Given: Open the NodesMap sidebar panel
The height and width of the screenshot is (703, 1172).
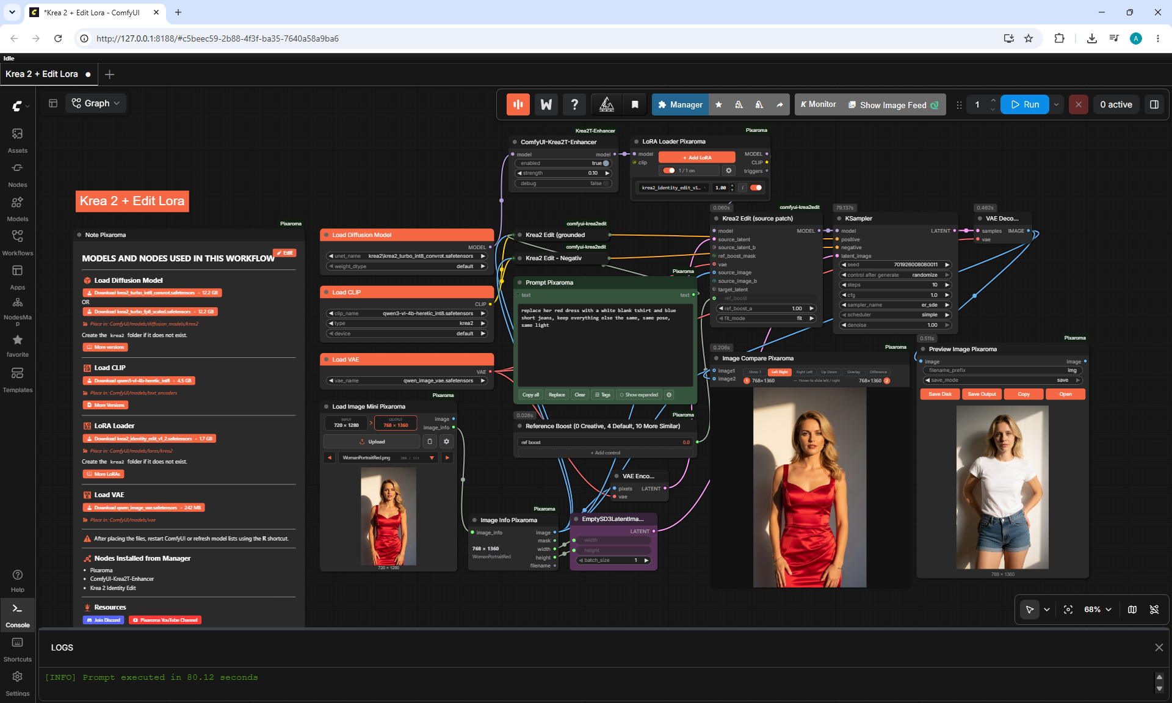Looking at the screenshot, I should (x=17, y=311).
